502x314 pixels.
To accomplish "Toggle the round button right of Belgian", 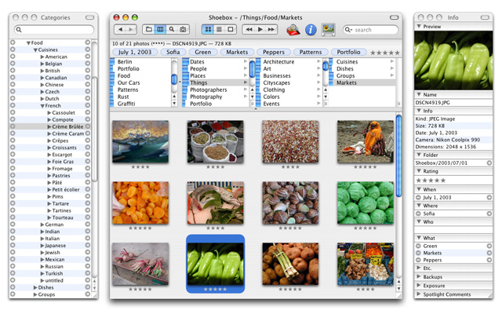I will pos(88,64).
